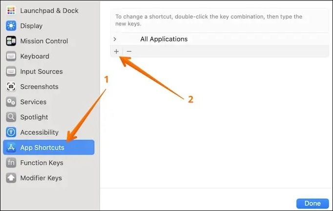Add a new shortcut with plus button
This screenshot has width=333, height=211.
point(116,51)
